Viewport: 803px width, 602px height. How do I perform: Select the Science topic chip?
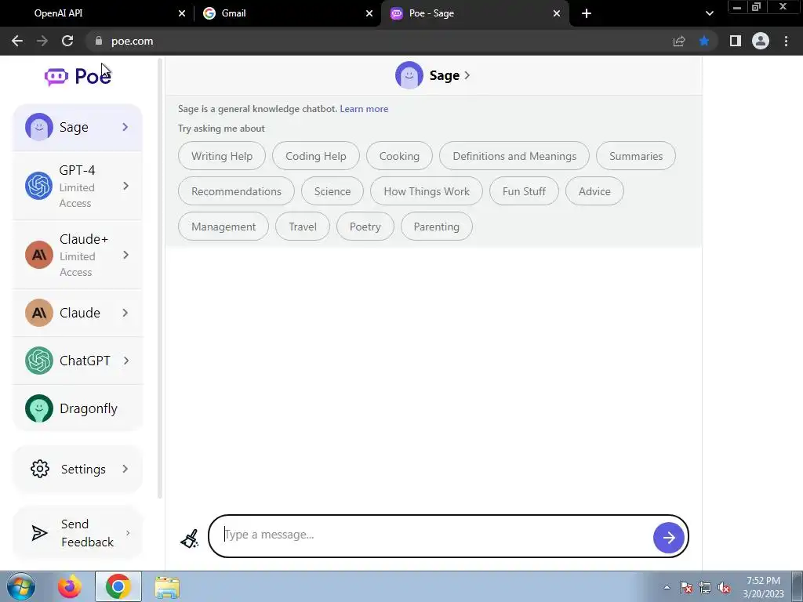(332, 191)
